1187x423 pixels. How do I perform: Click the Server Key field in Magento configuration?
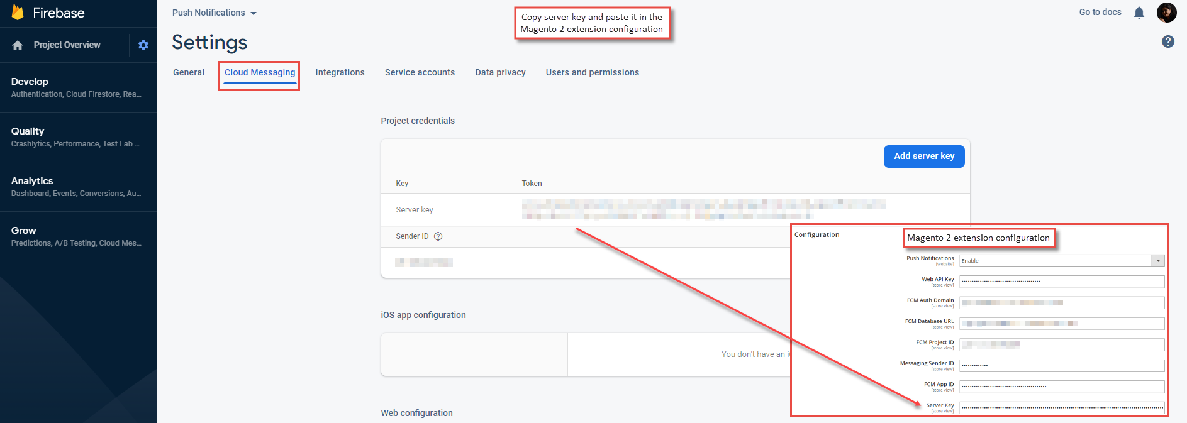point(1062,407)
